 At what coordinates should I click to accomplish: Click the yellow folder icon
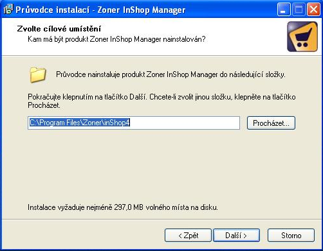37,74
